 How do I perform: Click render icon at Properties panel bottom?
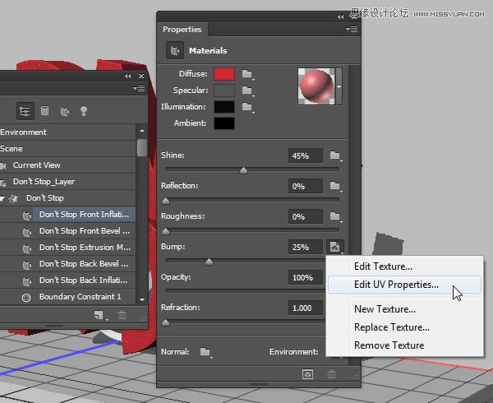[307, 374]
